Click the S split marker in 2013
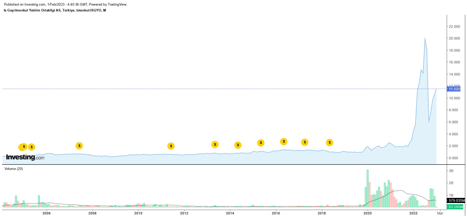Image resolution: width=467 pixels, height=217 pixels. (215, 144)
